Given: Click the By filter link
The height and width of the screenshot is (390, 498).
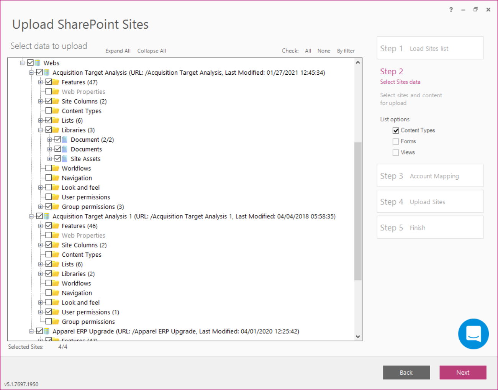Looking at the screenshot, I should pyautogui.click(x=346, y=51).
